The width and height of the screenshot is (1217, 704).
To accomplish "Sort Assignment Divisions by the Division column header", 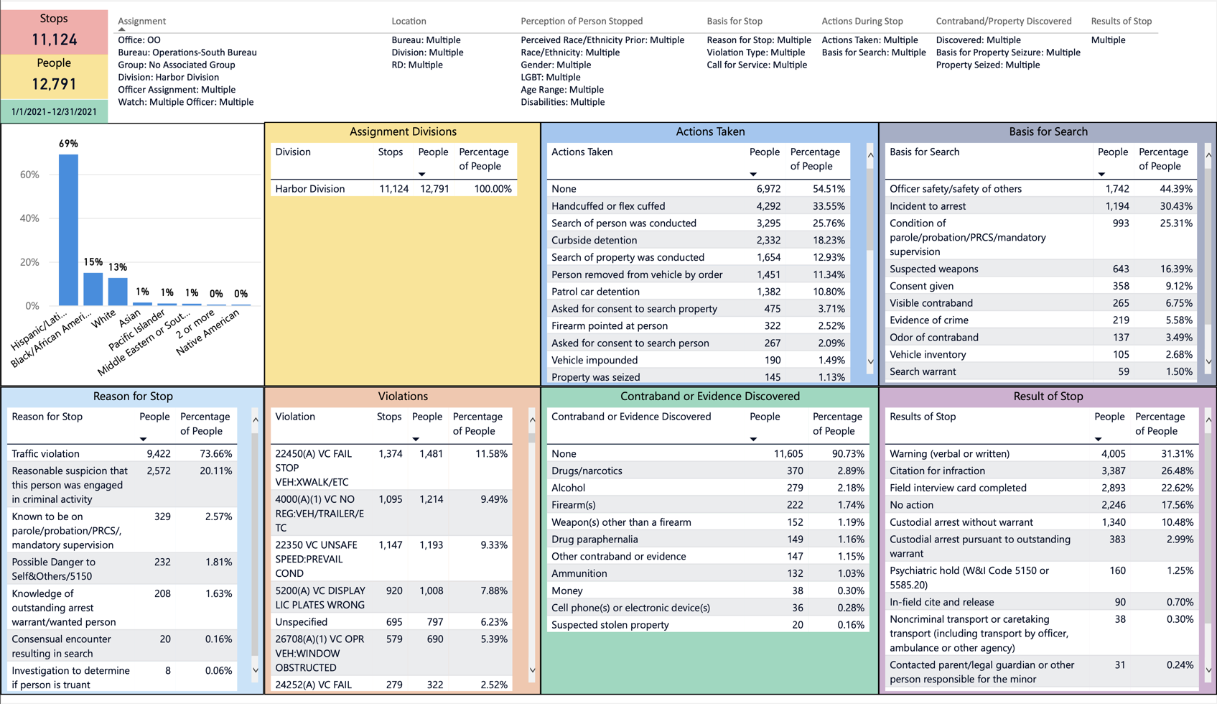I will pos(293,152).
